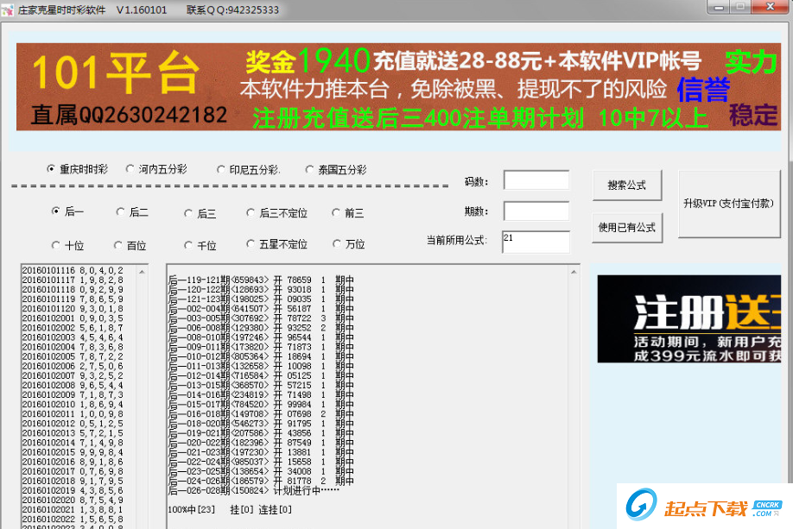This screenshot has height=529, width=793.
Task: Click plan row 后一120-122期 <128693>
Action: click(x=261, y=289)
